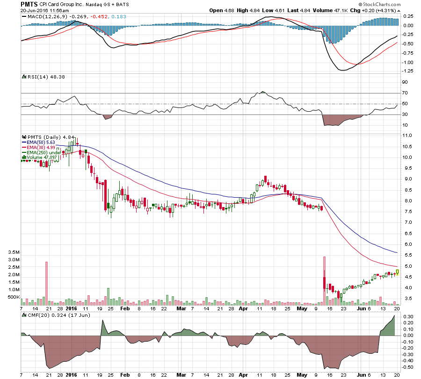
Task: Click the 3.5M volume axis label
Action: click(x=14, y=252)
